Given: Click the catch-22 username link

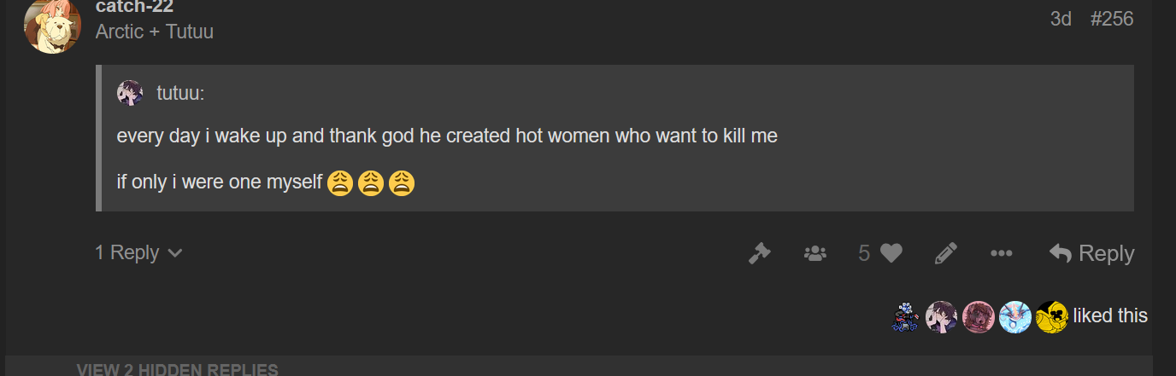Looking at the screenshot, I should pyautogui.click(x=134, y=8).
